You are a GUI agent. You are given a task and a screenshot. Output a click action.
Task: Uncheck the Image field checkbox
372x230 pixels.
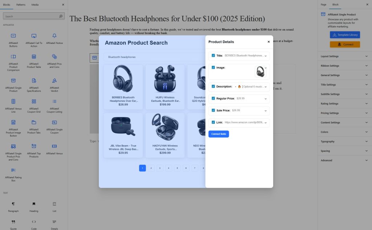[213, 67]
